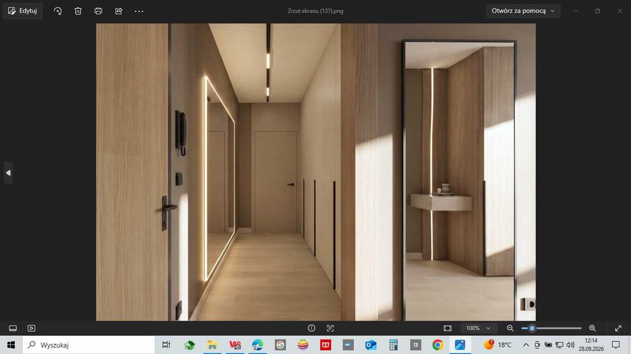Open file information with the info icon

[x=312, y=328]
